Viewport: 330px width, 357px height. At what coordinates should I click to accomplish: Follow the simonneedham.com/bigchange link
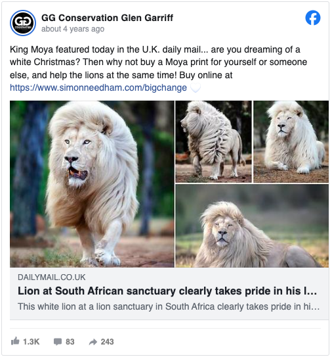click(98, 87)
